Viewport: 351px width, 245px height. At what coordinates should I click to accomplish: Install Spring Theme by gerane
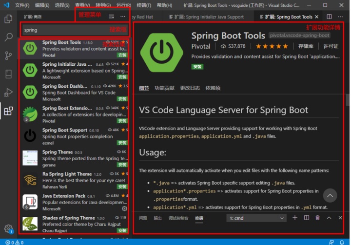coord(122,165)
